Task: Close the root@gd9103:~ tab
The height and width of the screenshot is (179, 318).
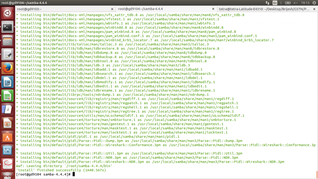Action: point(112,9)
